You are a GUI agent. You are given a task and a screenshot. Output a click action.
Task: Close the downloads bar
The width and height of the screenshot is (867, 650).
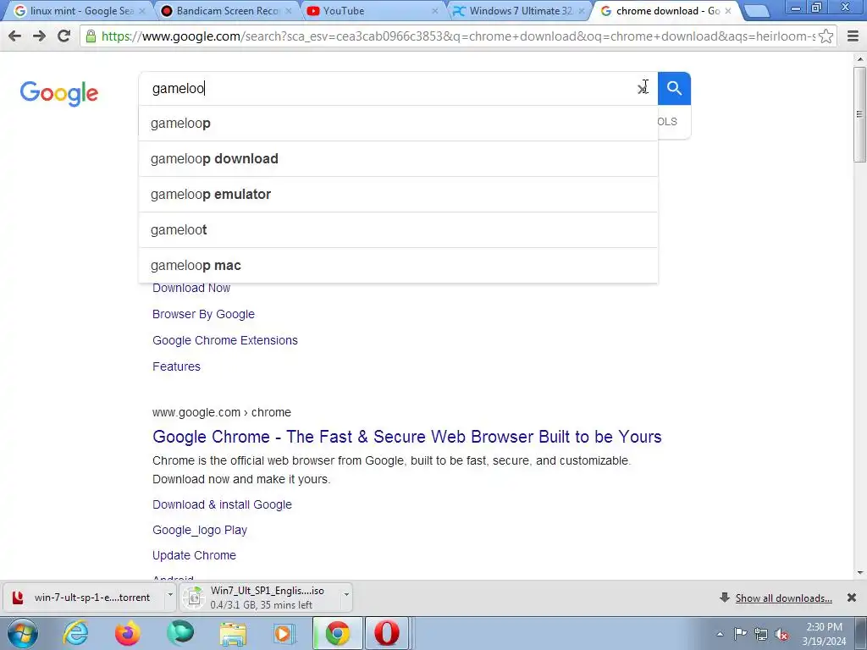pyautogui.click(x=852, y=598)
